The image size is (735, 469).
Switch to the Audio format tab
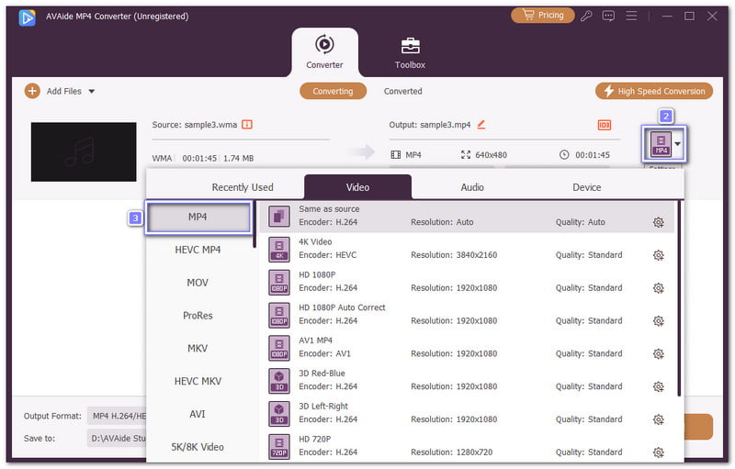coord(472,187)
